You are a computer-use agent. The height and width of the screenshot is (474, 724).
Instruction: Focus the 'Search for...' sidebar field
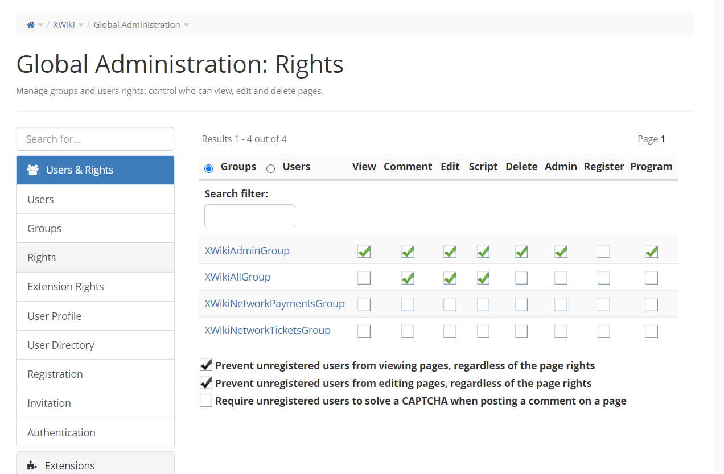[x=95, y=139]
